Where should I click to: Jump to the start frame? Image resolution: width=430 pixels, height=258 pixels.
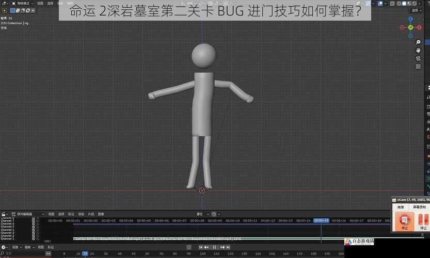201,247
